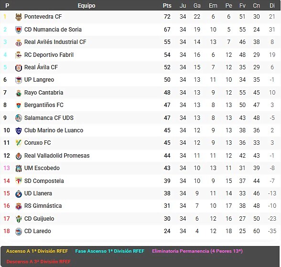This screenshot has width=281, height=267.
Task: Click the Real Valladolid Promesas crest
Action: (x=19, y=156)
